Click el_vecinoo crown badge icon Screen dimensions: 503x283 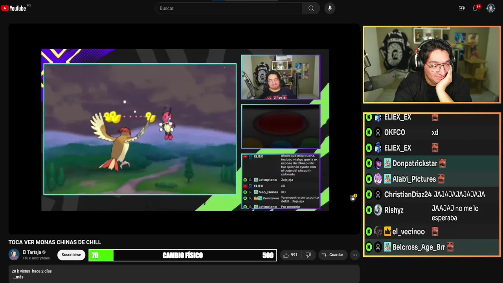(x=387, y=232)
